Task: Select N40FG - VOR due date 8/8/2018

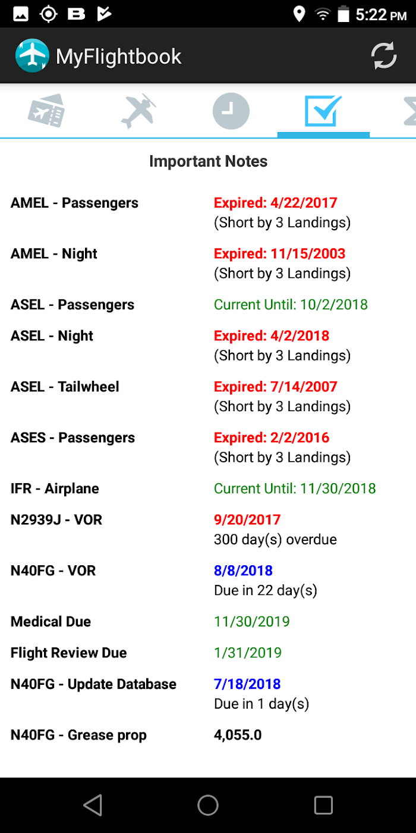Action: (243, 571)
